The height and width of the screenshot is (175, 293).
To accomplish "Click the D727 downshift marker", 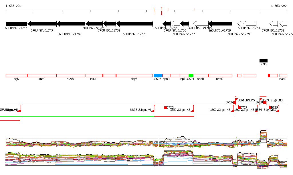I will pos(239,107).
